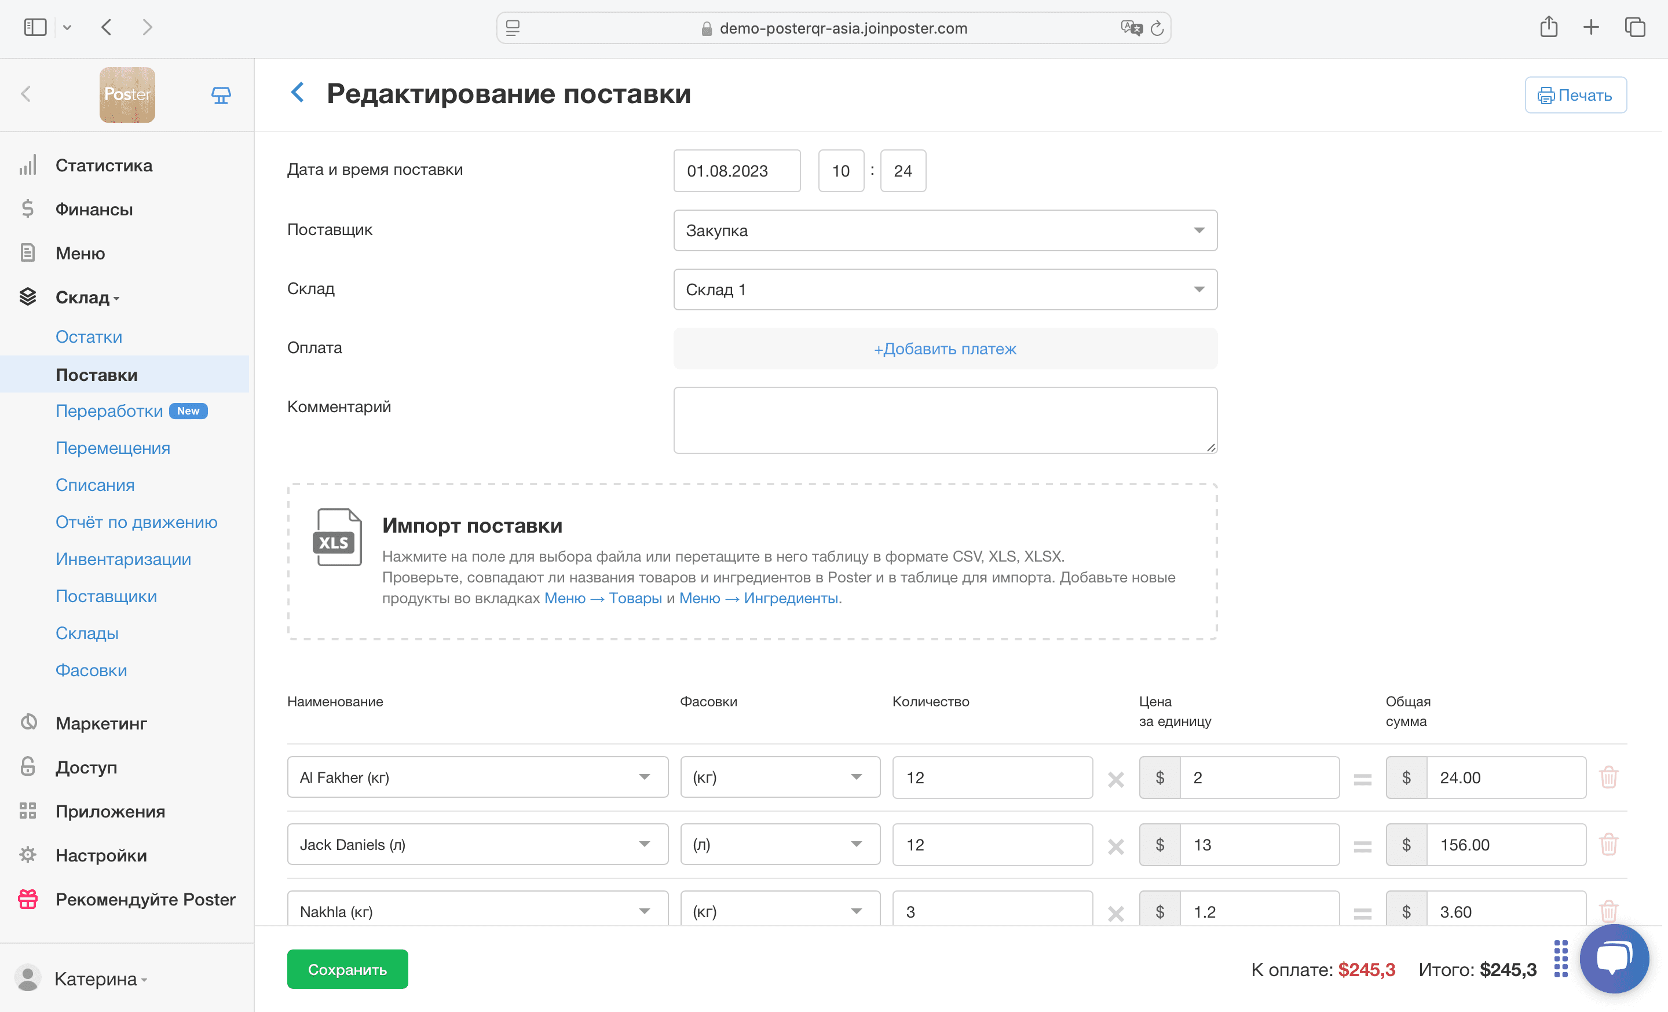Open the Статистика section
The height and width of the screenshot is (1012, 1668).
104,165
